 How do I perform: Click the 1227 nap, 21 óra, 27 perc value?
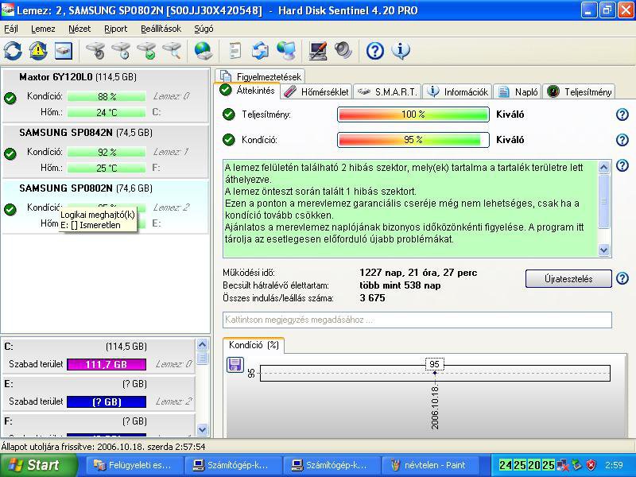(418, 273)
